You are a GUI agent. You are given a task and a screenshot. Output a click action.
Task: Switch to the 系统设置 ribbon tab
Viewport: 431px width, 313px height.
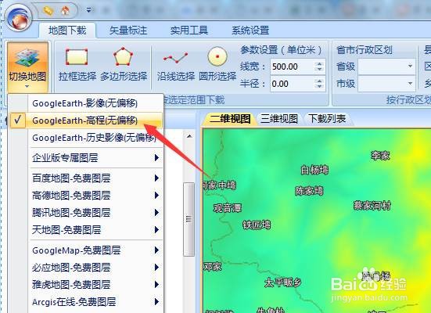click(250, 31)
